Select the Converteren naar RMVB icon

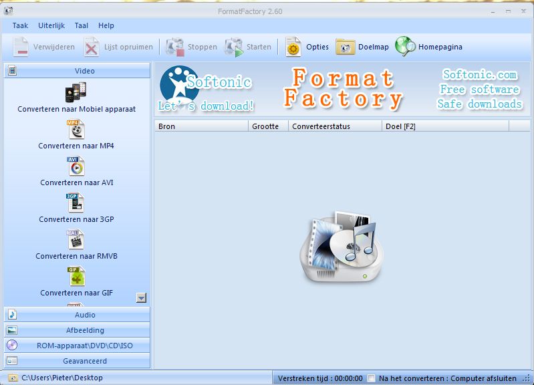click(x=76, y=240)
